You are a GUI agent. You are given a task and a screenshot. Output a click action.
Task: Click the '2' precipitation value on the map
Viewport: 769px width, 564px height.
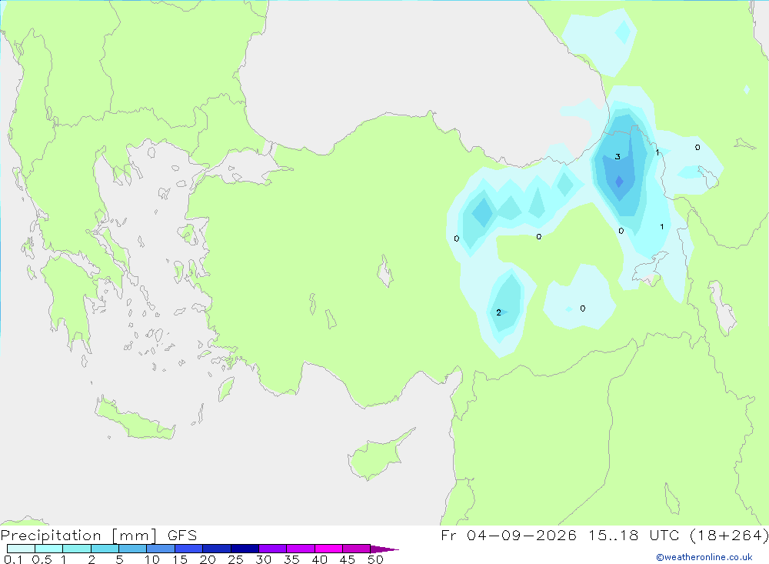coord(499,312)
